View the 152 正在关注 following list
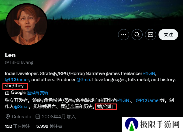The width and height of the screenshot is (183, 132). [x=17, y=126]
